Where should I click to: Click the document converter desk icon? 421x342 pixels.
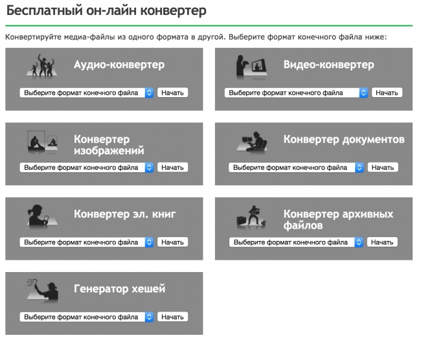pos(253,142)
